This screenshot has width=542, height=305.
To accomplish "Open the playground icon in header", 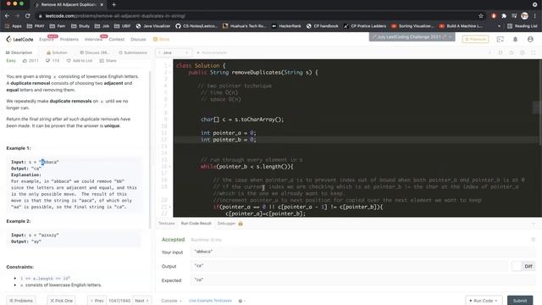I will pyautogui.click(x=500, y=39).
